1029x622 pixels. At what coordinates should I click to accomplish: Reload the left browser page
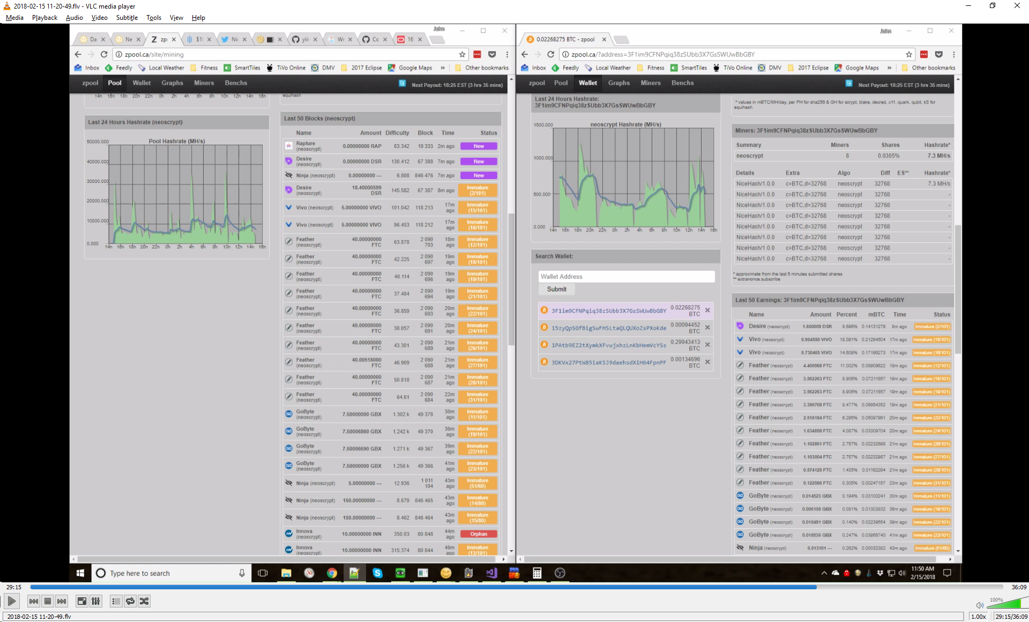(104, 54)
